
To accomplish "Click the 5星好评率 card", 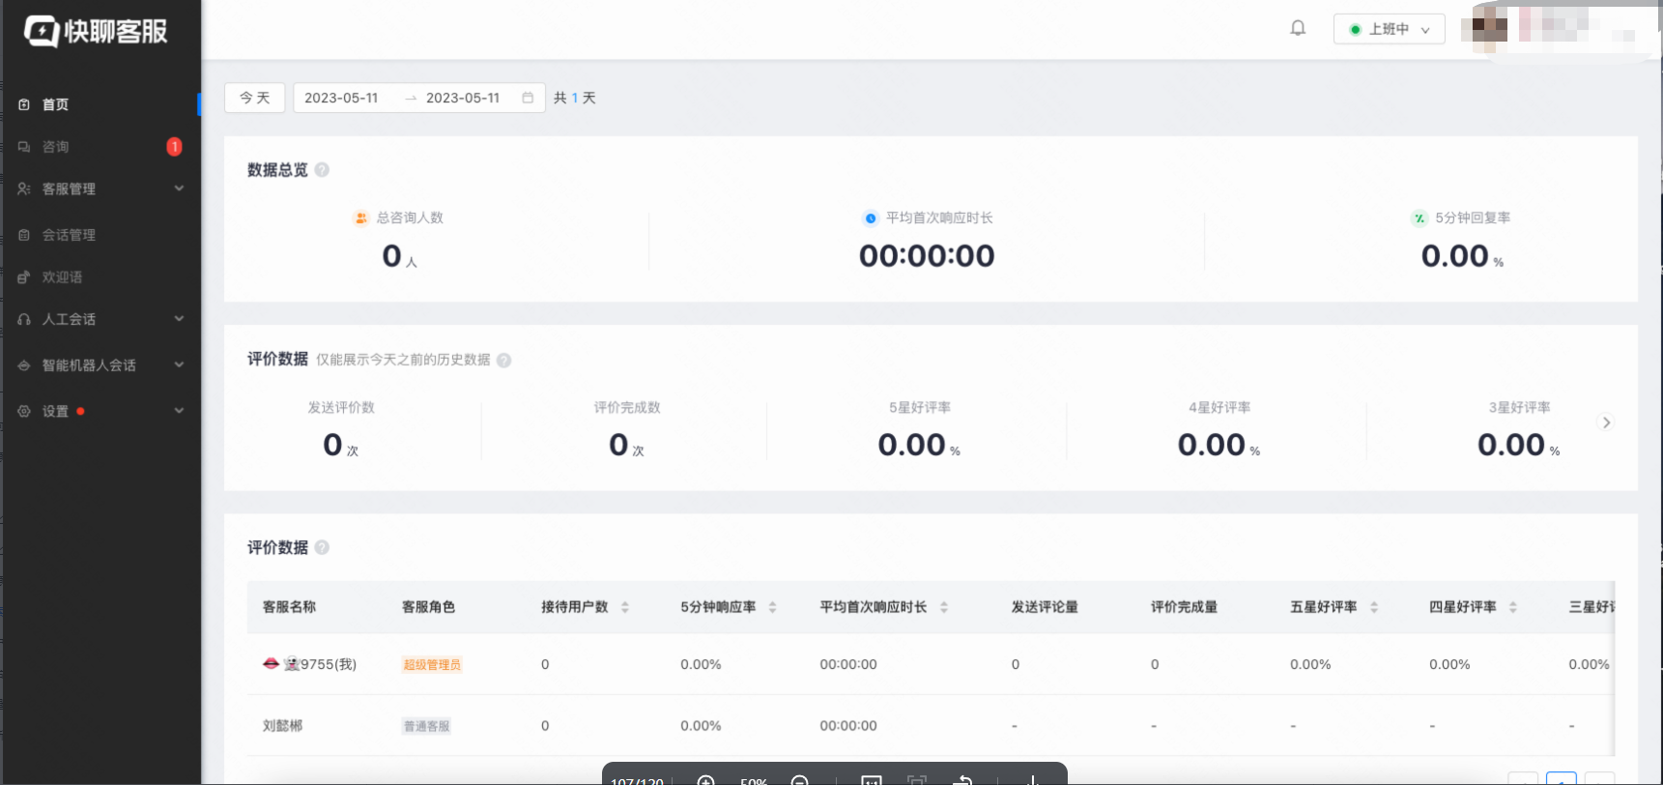I will coord(919,431).
